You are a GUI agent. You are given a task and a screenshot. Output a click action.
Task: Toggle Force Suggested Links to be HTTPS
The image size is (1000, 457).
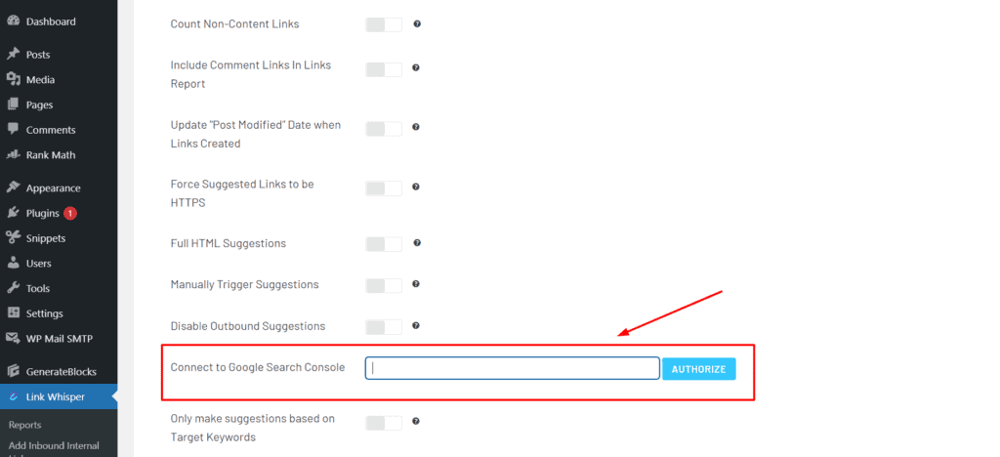384,188
